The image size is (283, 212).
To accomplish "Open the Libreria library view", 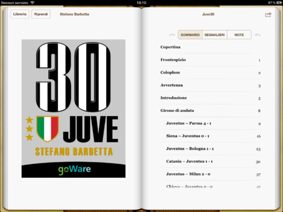I will [x=20, y=14].
